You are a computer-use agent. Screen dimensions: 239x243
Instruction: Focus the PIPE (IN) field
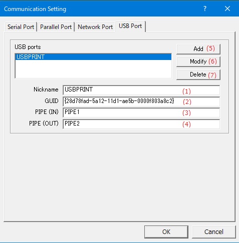click(141, 112)
